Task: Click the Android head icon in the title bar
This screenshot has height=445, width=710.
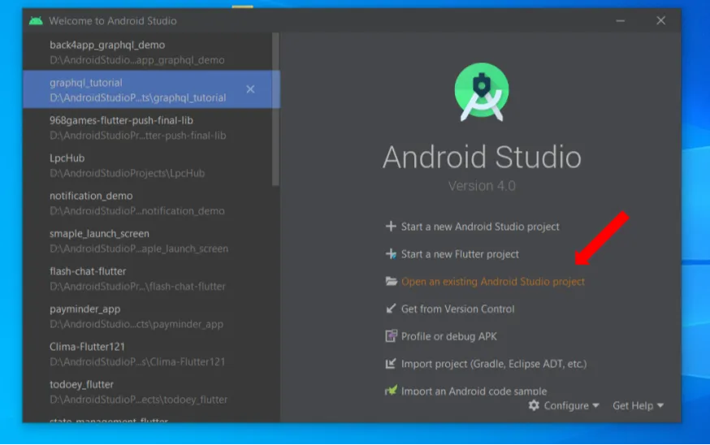Action: (36, 21)
